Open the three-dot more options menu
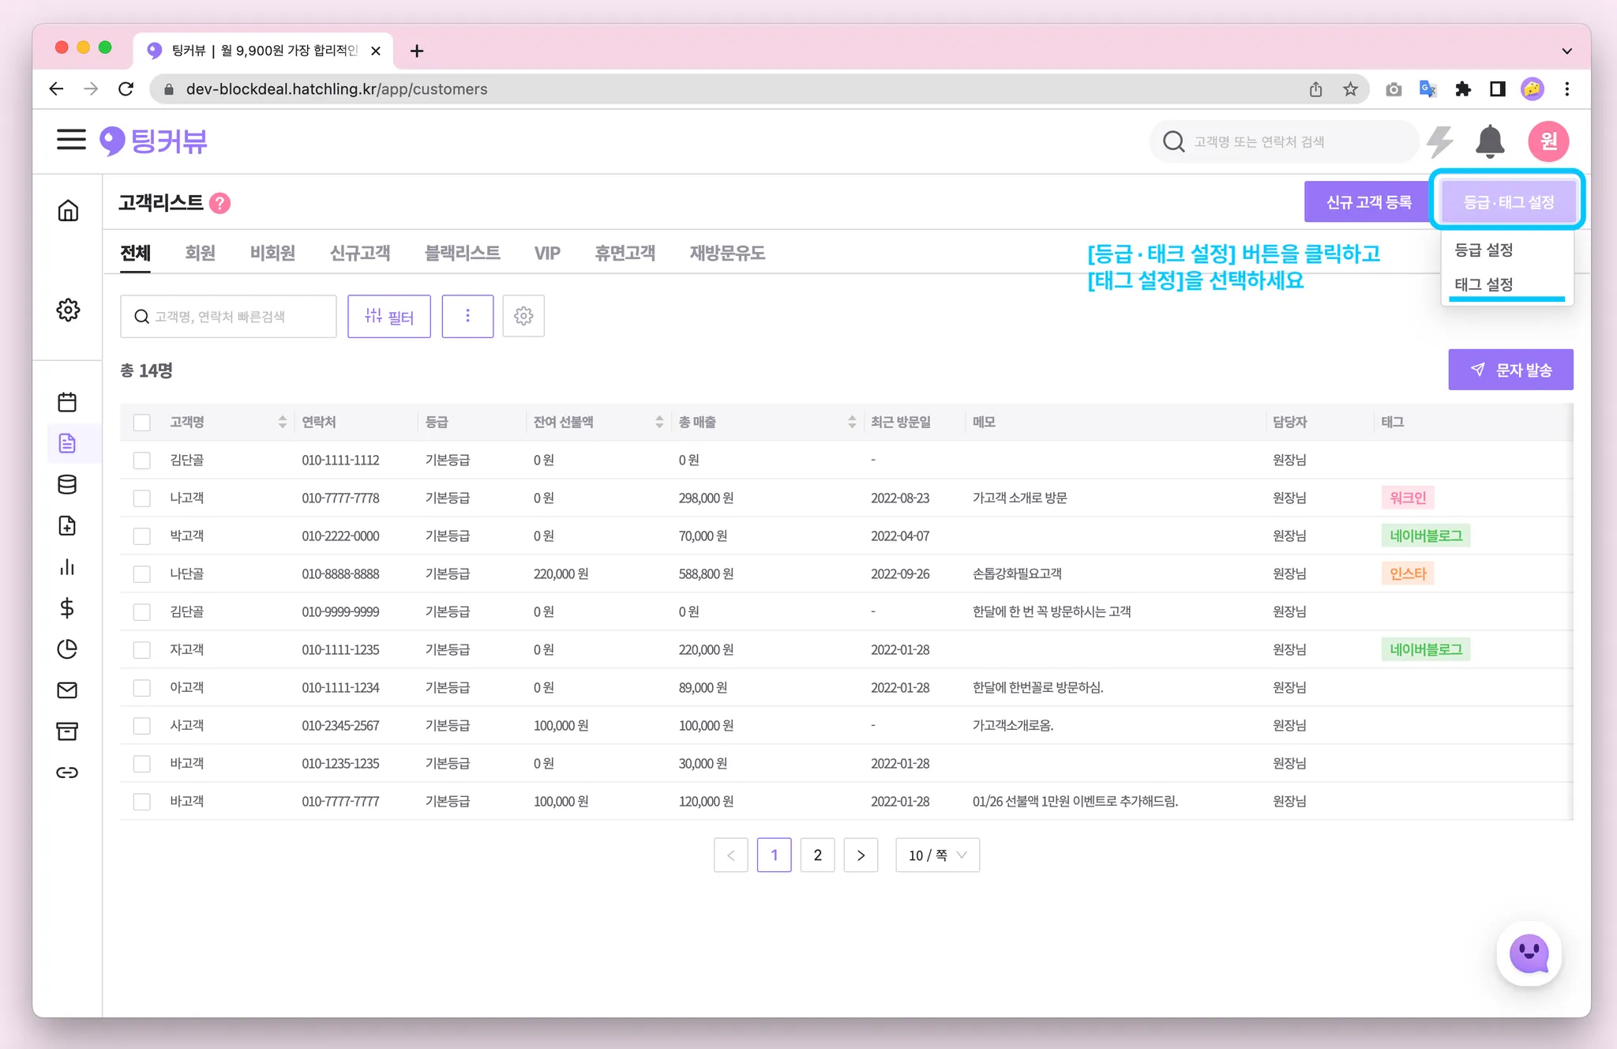 [467, 316]
